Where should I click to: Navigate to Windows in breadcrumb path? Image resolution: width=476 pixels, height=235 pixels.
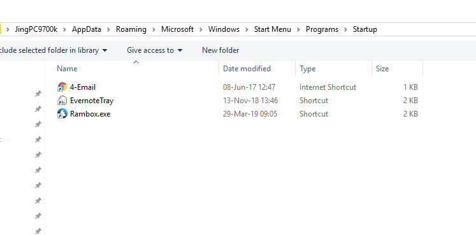(x=224, y=29)
